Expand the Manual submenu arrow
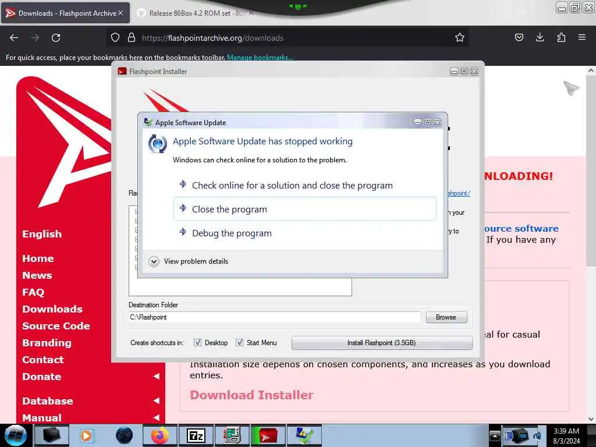596x447 pixels. click(156, 417)
